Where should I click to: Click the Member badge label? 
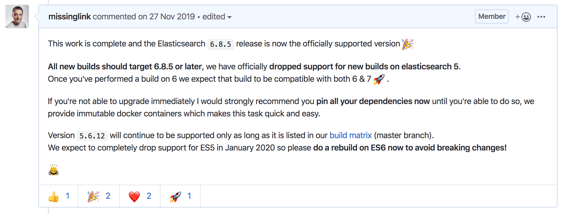coord(491,16)
